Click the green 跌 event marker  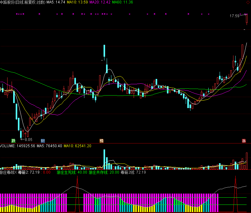pyautogui.click(x=13, y=141)
